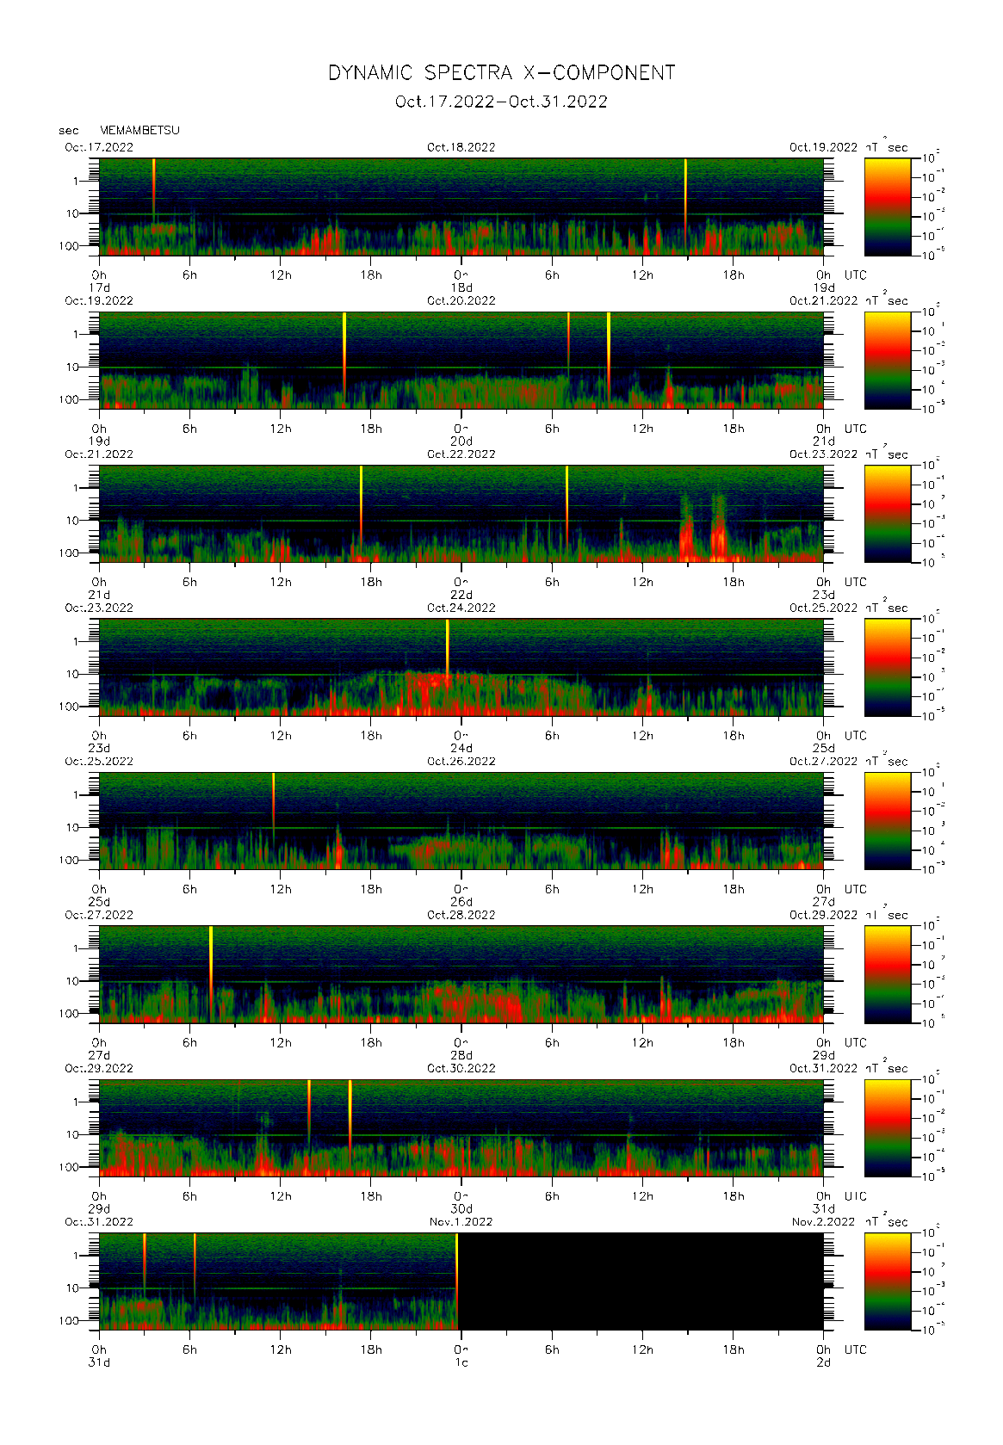Click the 17d day marker label
The image size is (1003, 1445).
(100, 287)
